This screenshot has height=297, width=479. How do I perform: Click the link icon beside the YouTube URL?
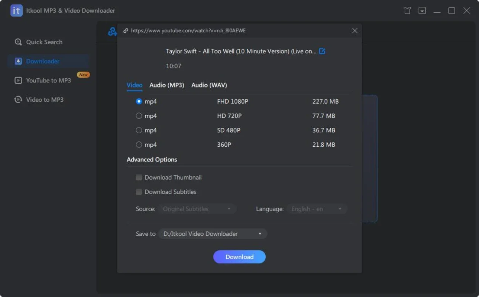126,31
